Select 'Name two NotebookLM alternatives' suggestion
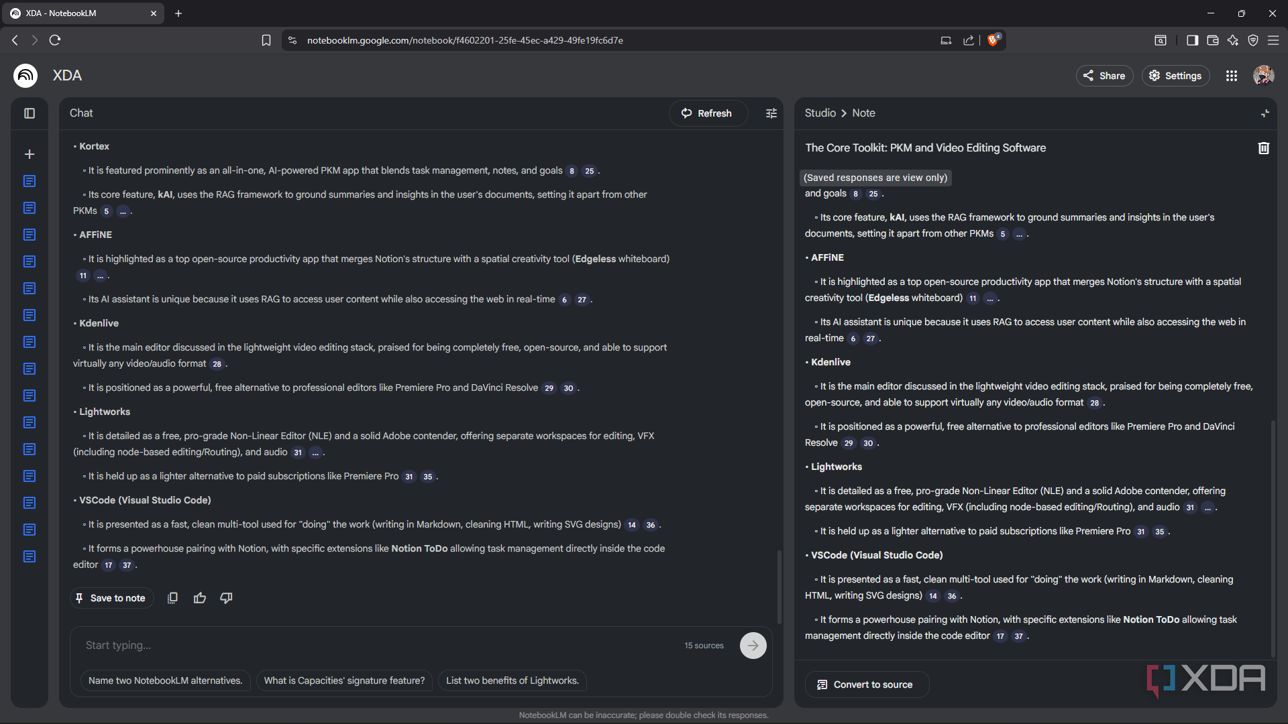Viewport: 1288px width, 724px height. [165, 680]
